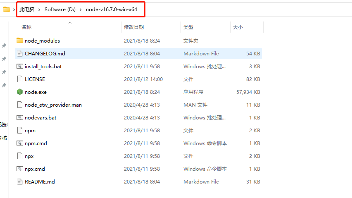This screenshot has width=352, height=198.
Task: Click the MAN 文件 type cell
Action: 195,105
